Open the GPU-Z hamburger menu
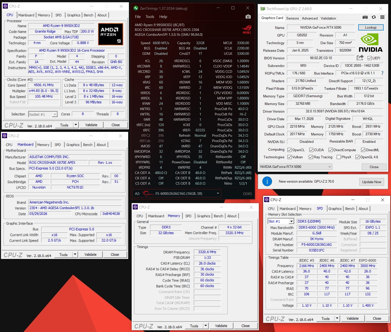 382,17
